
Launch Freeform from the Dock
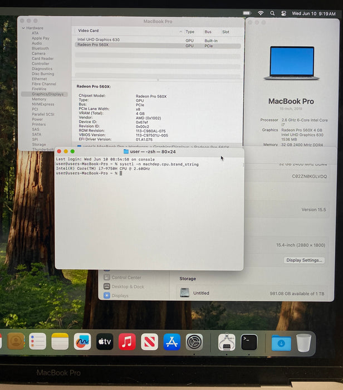[x=82, y=342]
